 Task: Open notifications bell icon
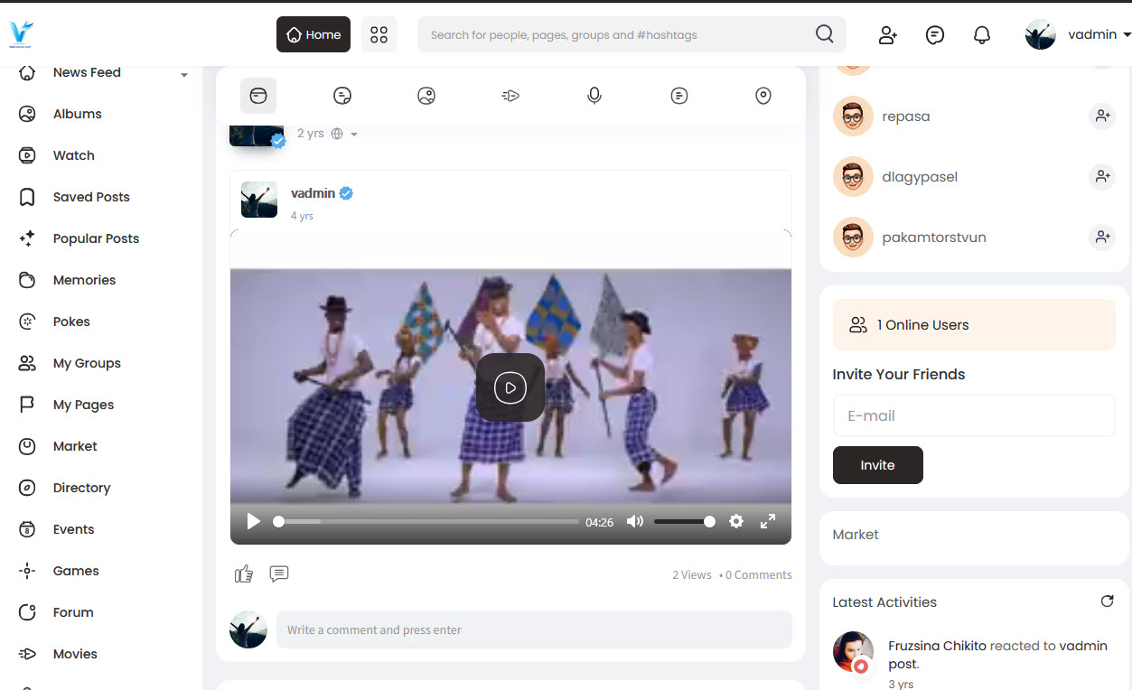[982, 35]
